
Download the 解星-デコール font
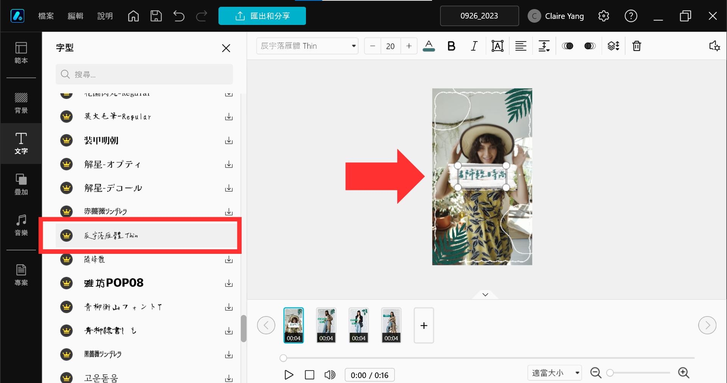229,188
